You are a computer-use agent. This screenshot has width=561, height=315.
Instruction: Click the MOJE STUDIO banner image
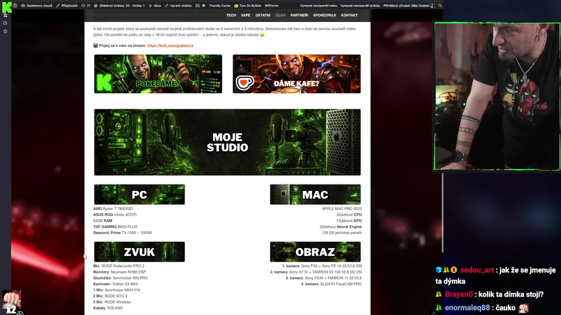point(227,142)
